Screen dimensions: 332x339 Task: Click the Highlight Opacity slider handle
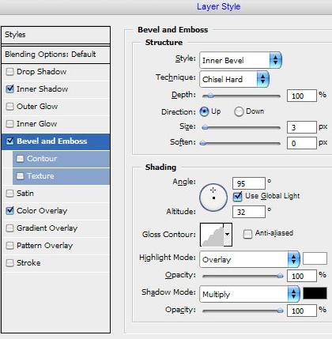click(280, 276)
